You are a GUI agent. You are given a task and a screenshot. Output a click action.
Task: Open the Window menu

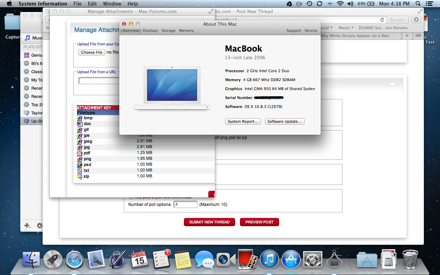(112, 4)
